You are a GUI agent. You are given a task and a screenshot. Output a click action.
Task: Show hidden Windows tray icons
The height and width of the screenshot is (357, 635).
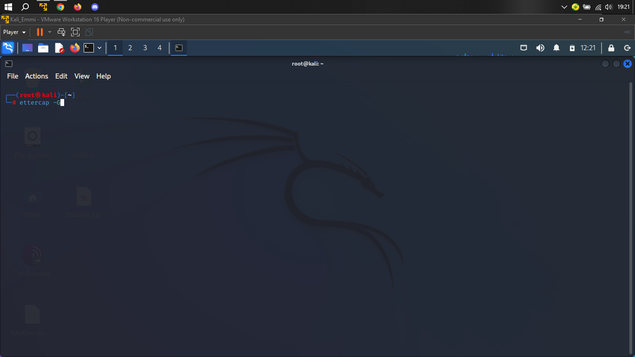(564, 7)
